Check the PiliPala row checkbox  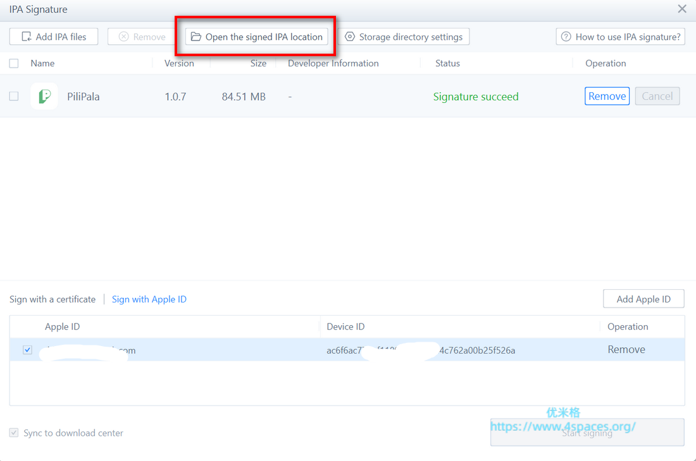[x=14, y=97]
